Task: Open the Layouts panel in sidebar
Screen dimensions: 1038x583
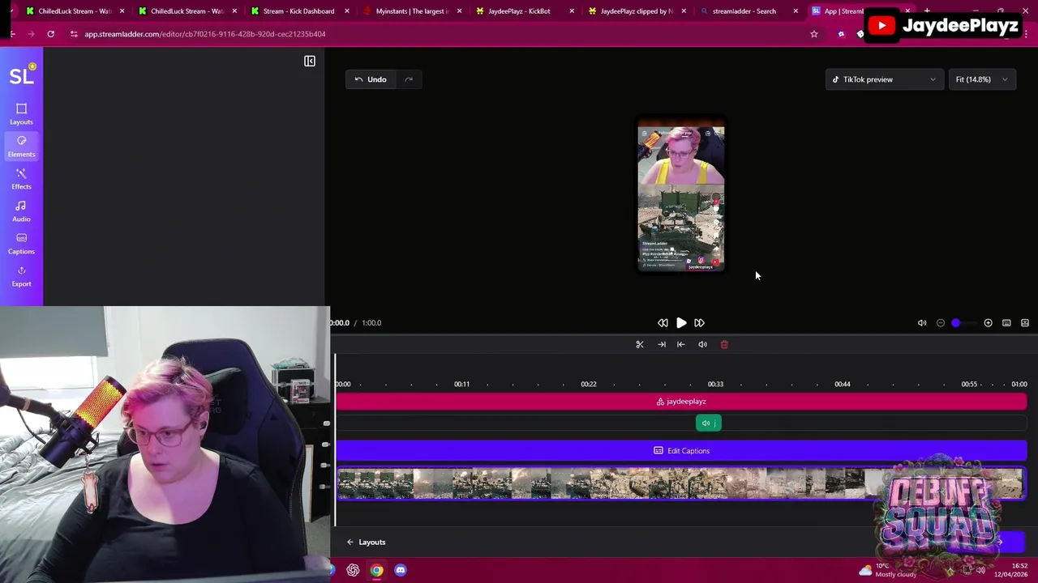Action: (21, 114)
